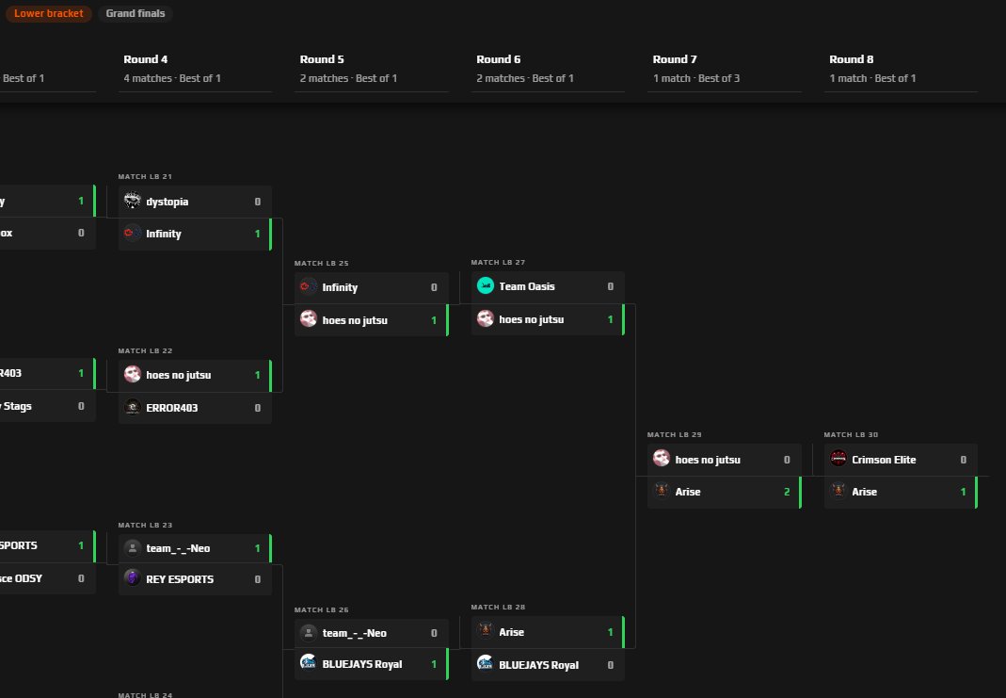Image resolution: width=1006 pixels, height=698 pixels.
Task: Click team_-_-Neo avatar in Match LB 23
Action: 132,547
